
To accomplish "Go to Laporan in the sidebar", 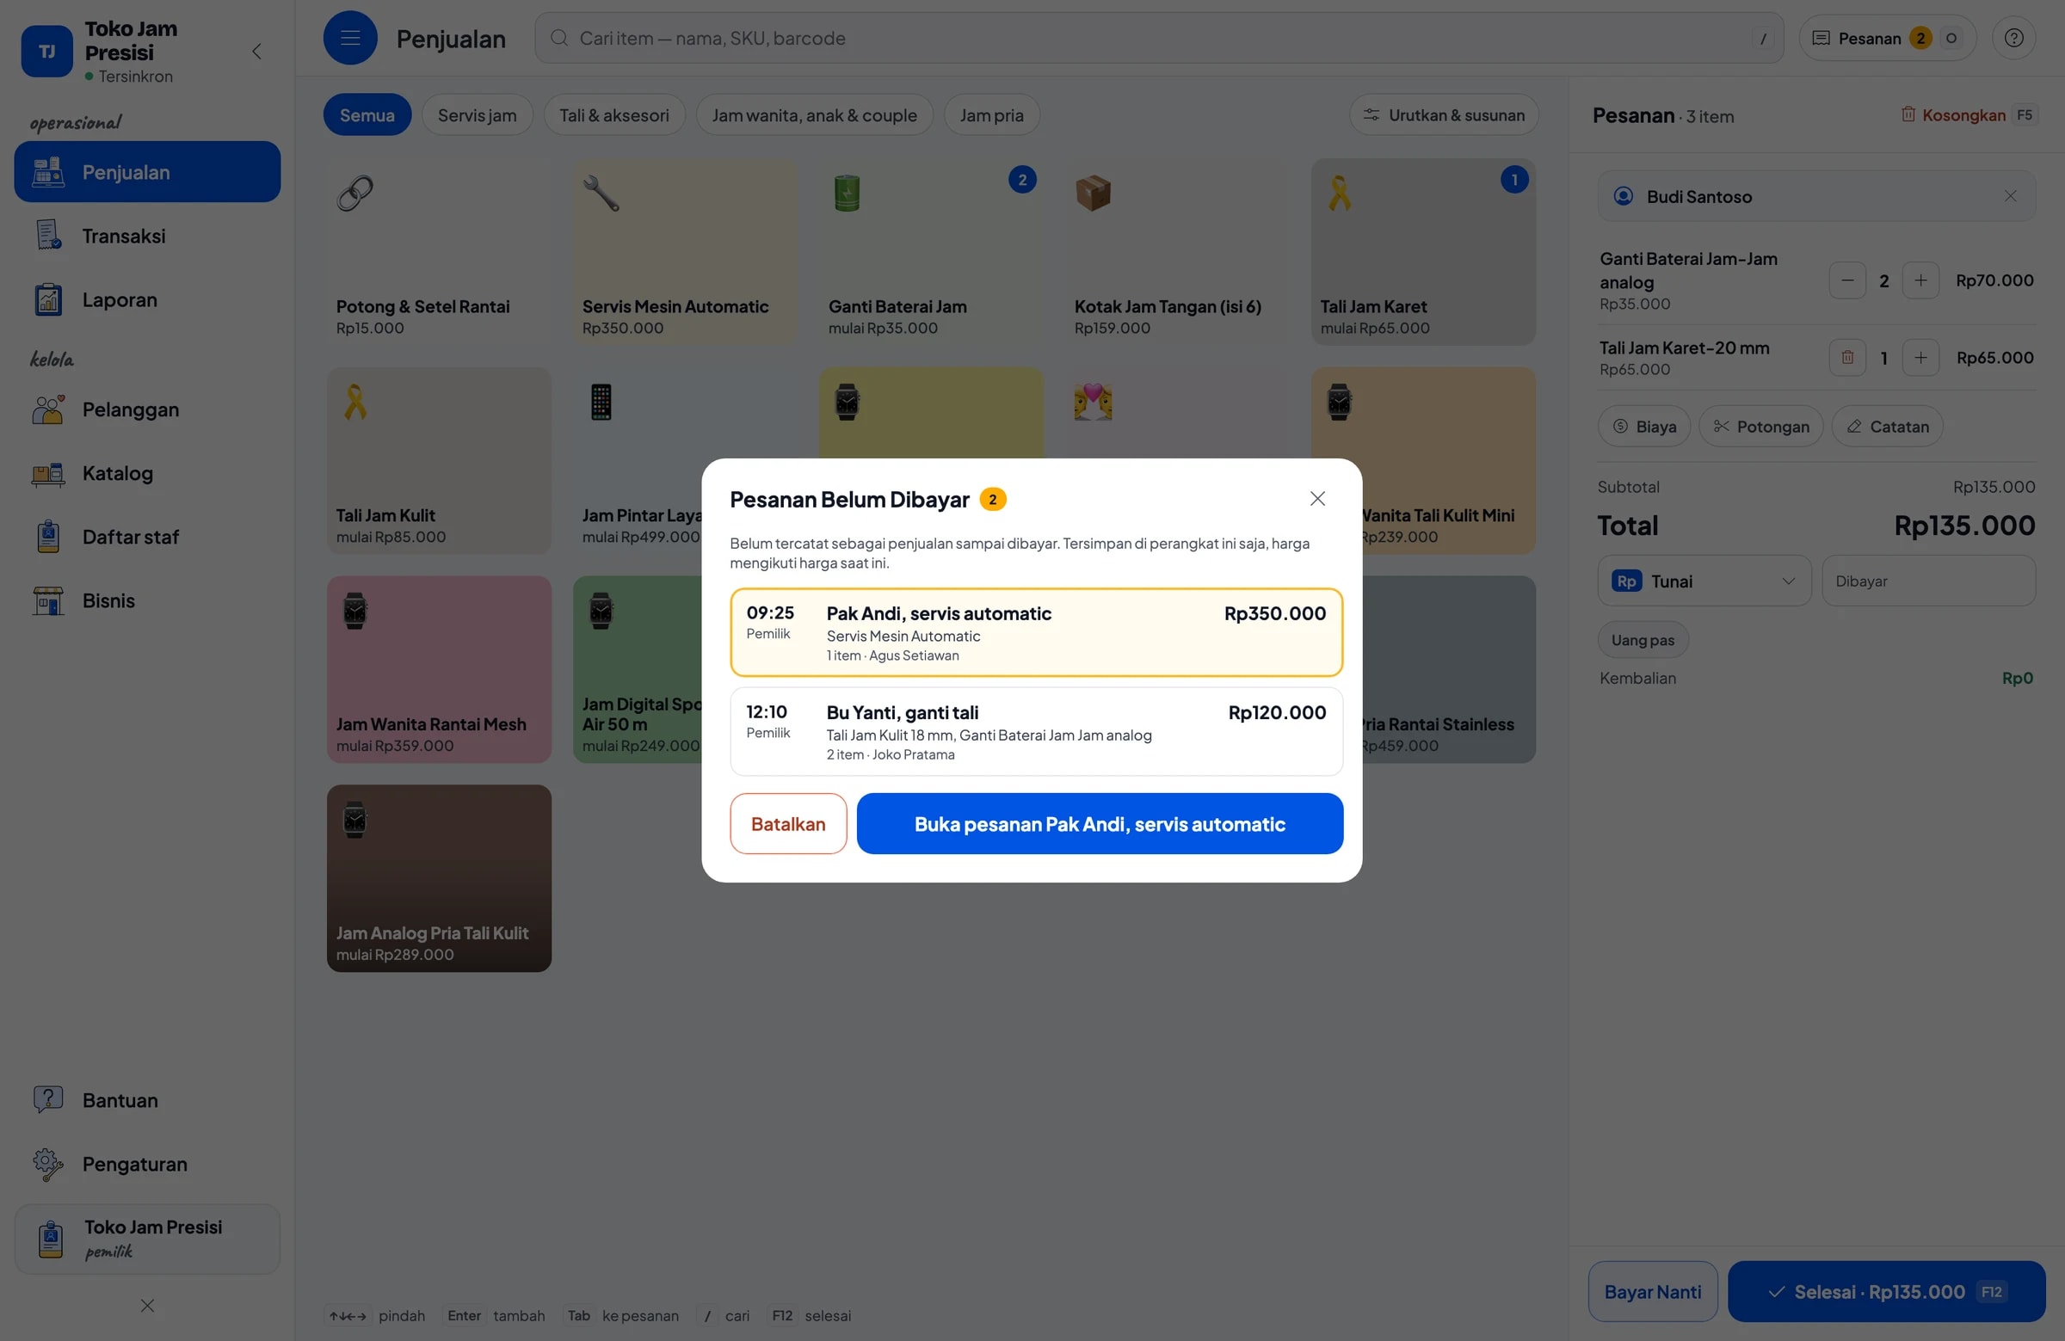I will click(147, 299).
